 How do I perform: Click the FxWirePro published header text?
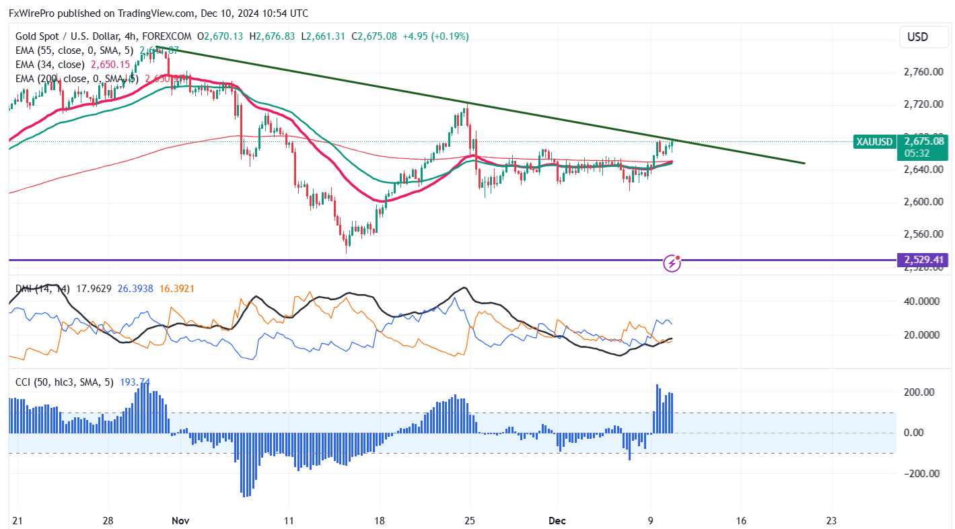(x=159, y=13)
